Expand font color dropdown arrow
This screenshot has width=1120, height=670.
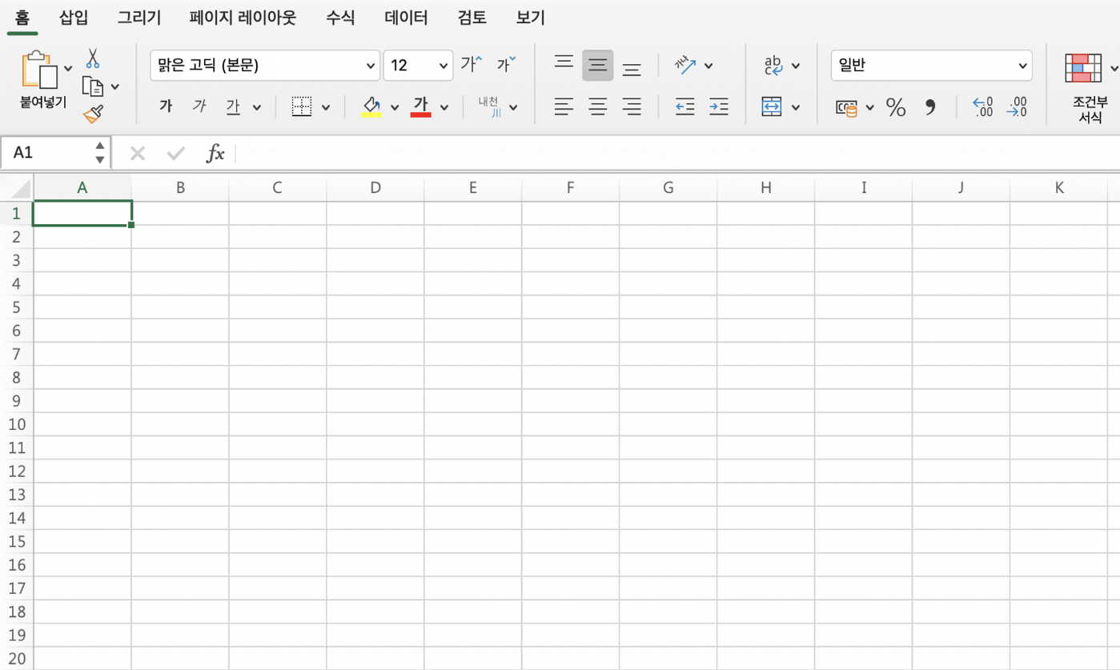[x=444, y=107]
